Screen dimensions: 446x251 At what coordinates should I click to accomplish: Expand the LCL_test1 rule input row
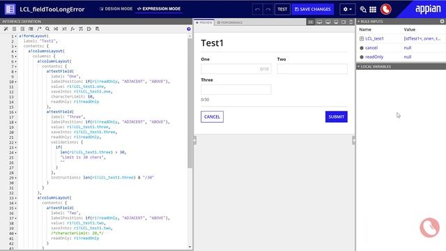tap(362, 39)
